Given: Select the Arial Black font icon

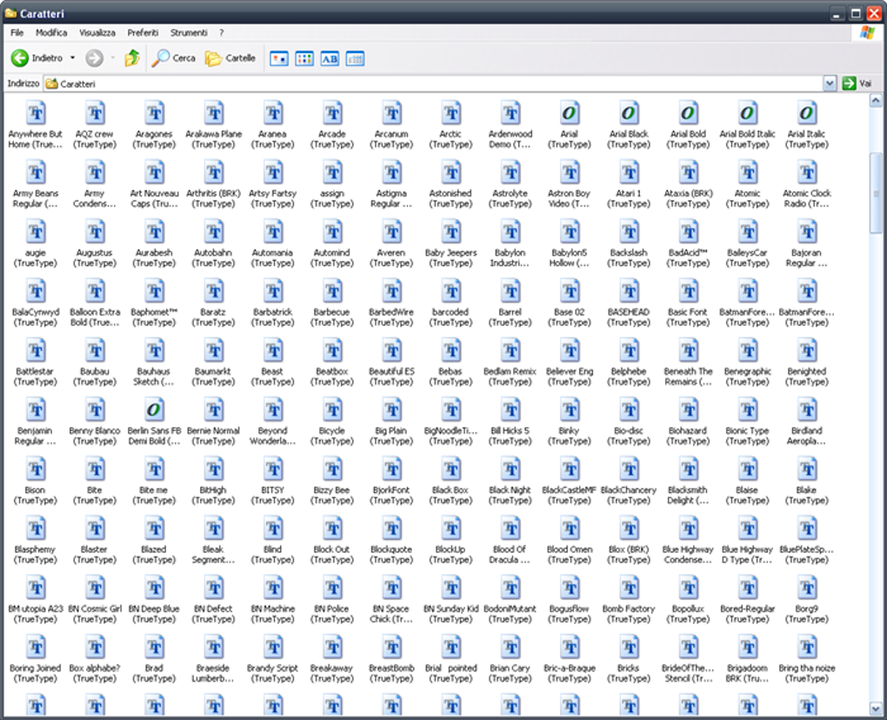Looking at the screenshot, I should [x=629, y=112].
